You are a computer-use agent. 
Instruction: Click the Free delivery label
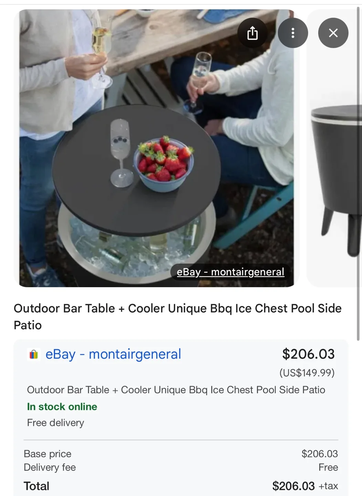click(x=55, y=423)
